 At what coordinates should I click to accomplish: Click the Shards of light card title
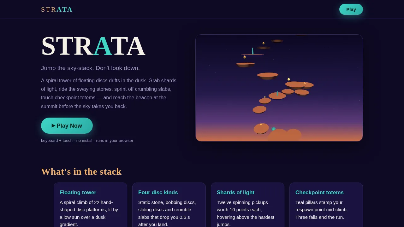coord(235,192)
